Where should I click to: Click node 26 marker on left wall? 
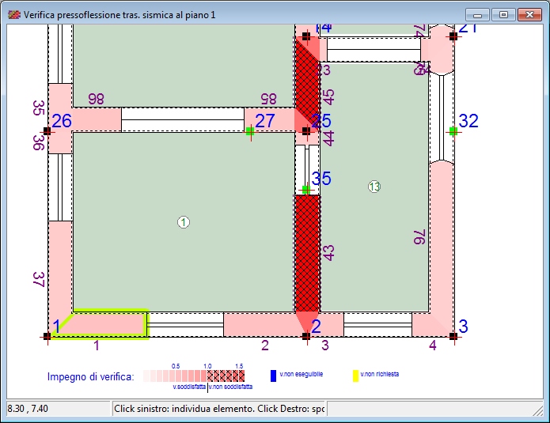[47, 131]
